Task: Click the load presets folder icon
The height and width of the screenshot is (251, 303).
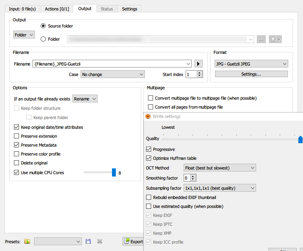Action: pos(27,241)
